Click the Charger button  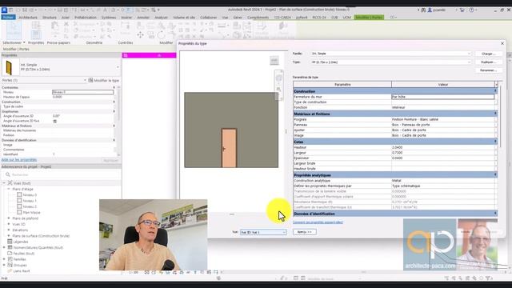[x=489, y=54]
